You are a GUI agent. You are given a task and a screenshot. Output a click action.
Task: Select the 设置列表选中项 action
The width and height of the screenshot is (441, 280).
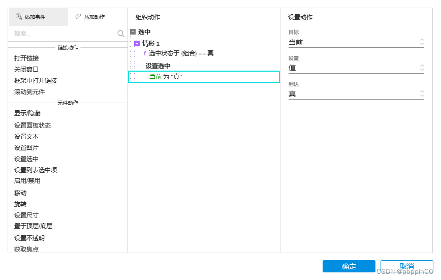click(x=36, y=170)
